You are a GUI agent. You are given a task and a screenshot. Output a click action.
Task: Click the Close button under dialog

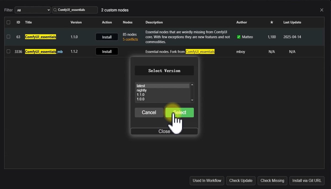(x=164, y=131)
